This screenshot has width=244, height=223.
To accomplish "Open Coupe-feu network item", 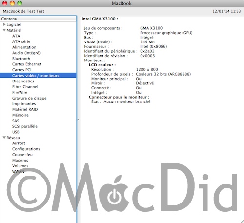I will 22,155.
